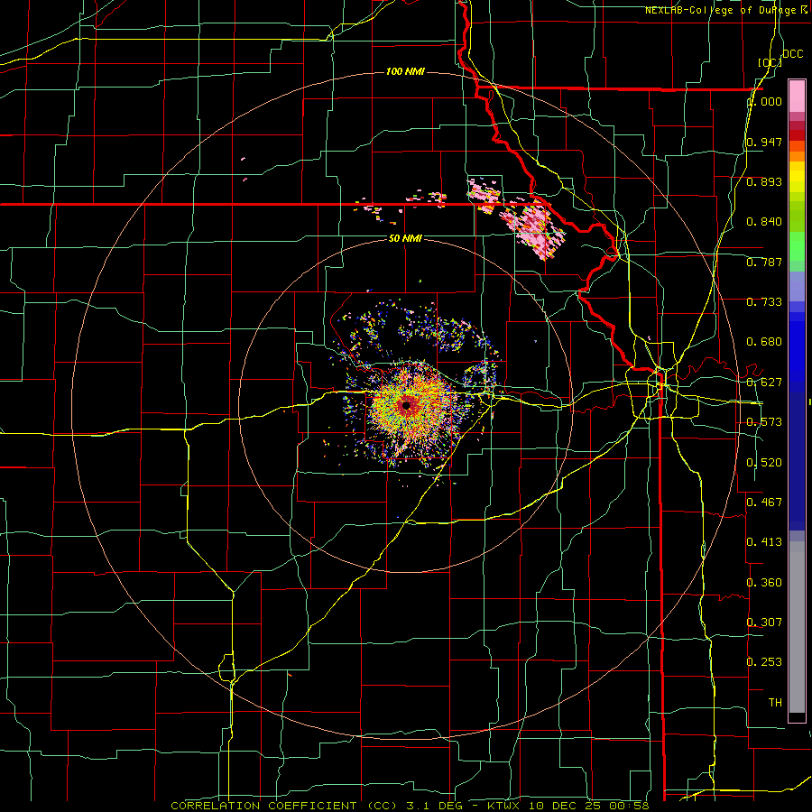The height and width of the screenshot is (812, 812).
Task: Select the 0.680 legend value
Action: 764,342
